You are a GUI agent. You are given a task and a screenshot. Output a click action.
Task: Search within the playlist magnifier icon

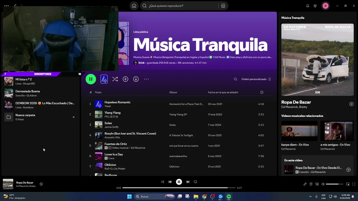(235, 79)
